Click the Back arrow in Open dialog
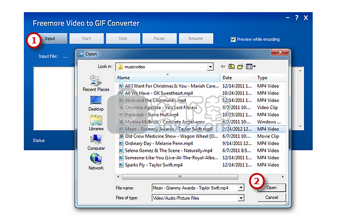 pos(223,67)
